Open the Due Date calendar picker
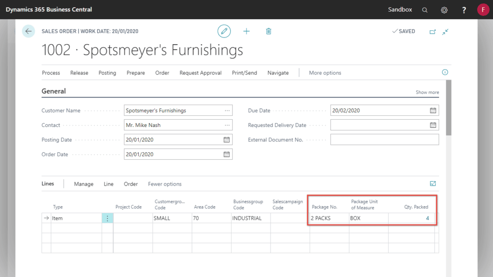This screenshot has height=277, width=493. coord(433,110)
